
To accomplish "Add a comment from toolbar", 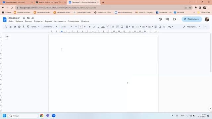I will 117,27.
